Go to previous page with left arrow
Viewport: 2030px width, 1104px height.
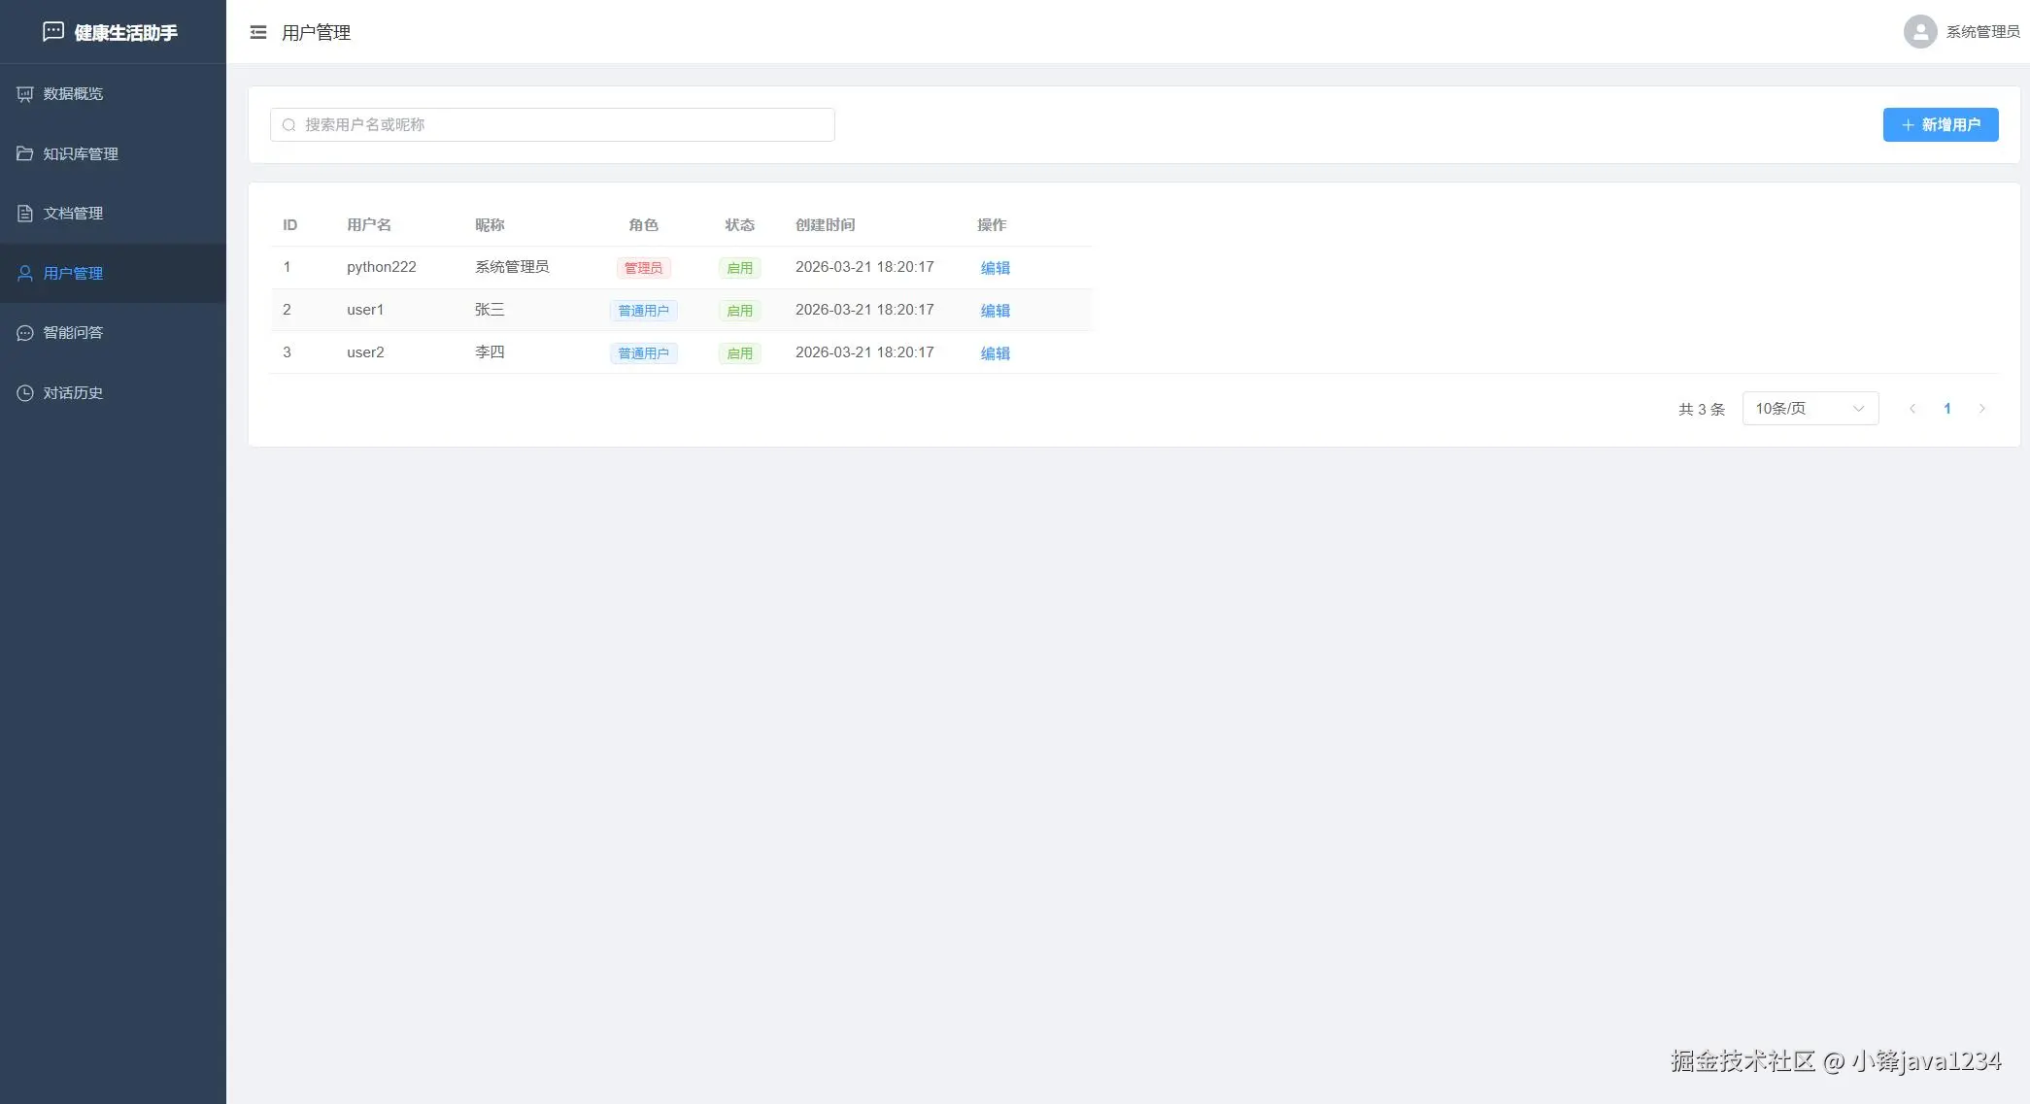coord(1912,409)
